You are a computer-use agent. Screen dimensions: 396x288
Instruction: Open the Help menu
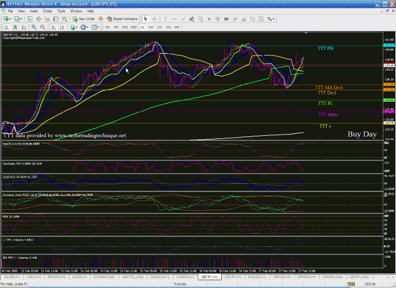(x=91, y=11)
